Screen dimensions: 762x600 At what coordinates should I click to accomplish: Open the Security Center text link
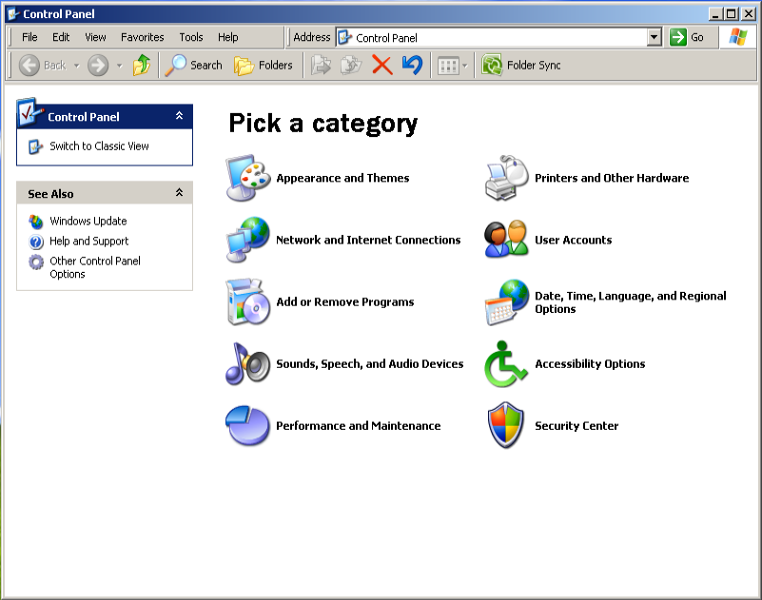coord(576,426)
